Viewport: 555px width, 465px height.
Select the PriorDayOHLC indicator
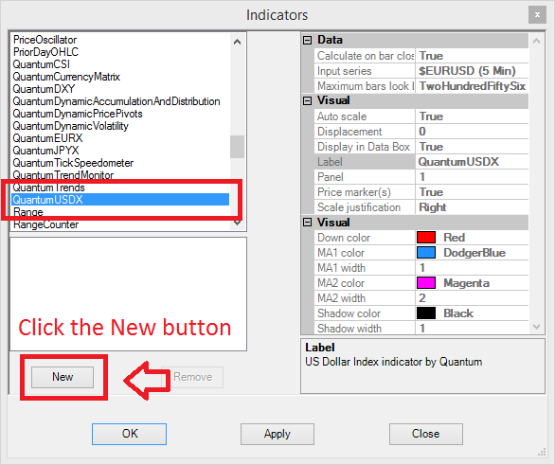(x=45, y=52)
